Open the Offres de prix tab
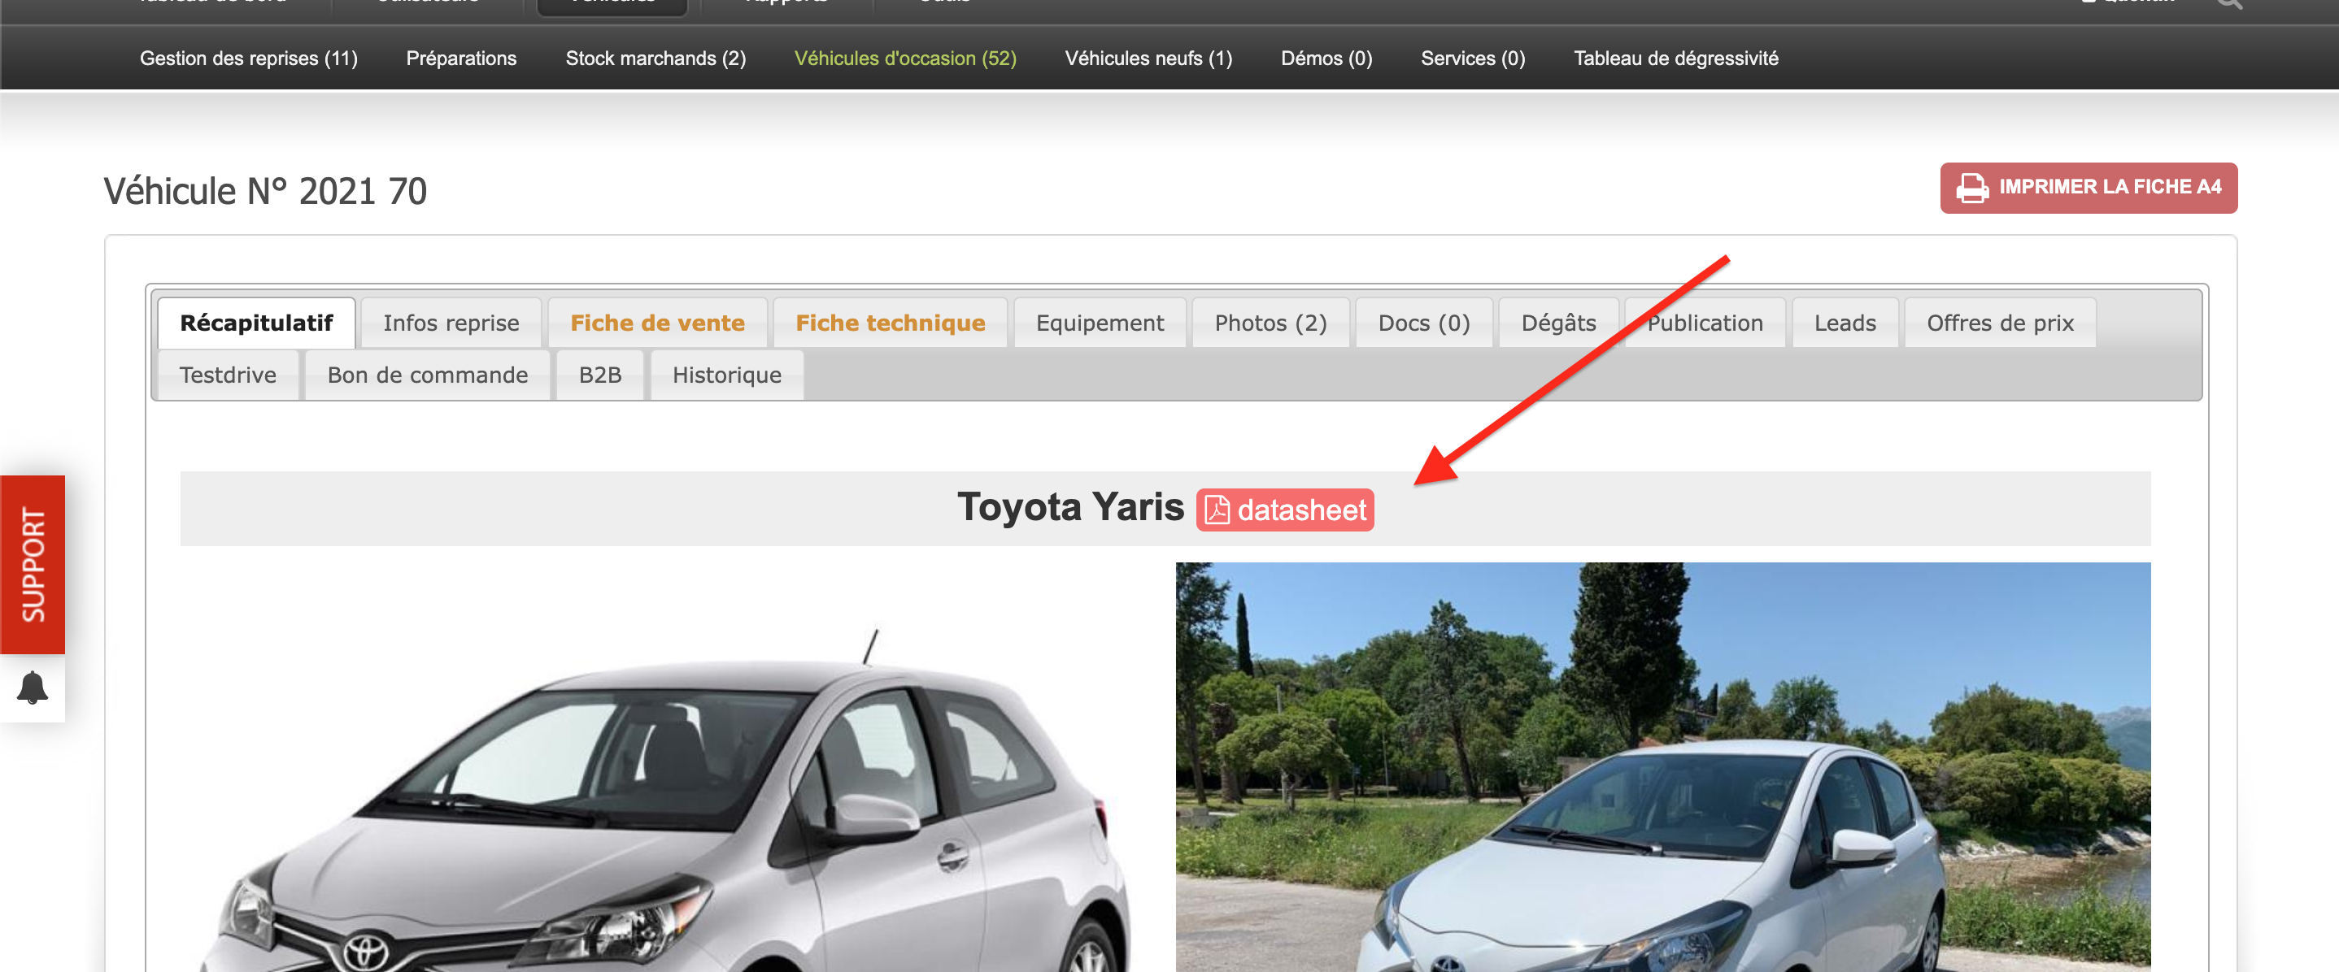This screenshot has height=972, width=2339. coord(2001,323)
